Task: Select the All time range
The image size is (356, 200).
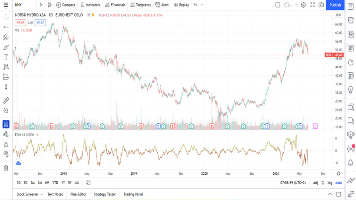Action: (77, 183)
